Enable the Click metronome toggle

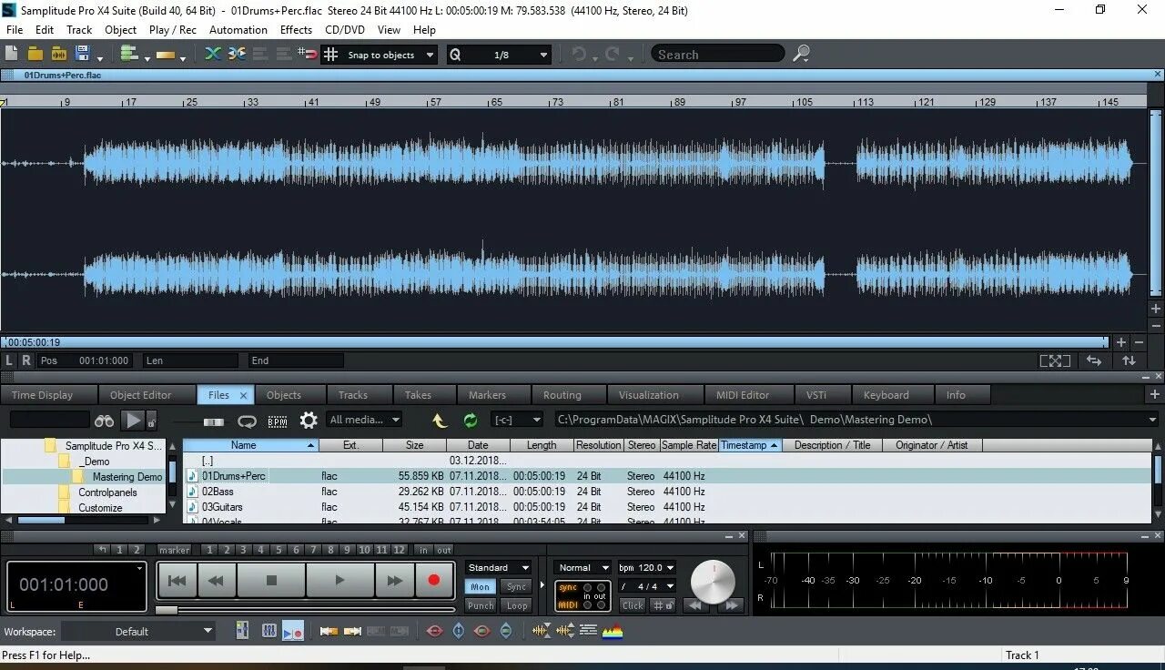(x=632, y=605)
